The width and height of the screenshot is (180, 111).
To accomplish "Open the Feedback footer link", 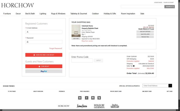I will click(62, 91).
